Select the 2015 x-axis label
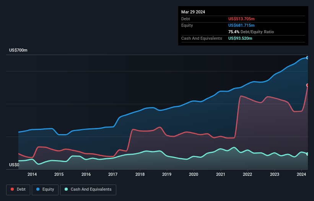The width and height of the screenshot is (314, 201). click(x=59, y=174)
